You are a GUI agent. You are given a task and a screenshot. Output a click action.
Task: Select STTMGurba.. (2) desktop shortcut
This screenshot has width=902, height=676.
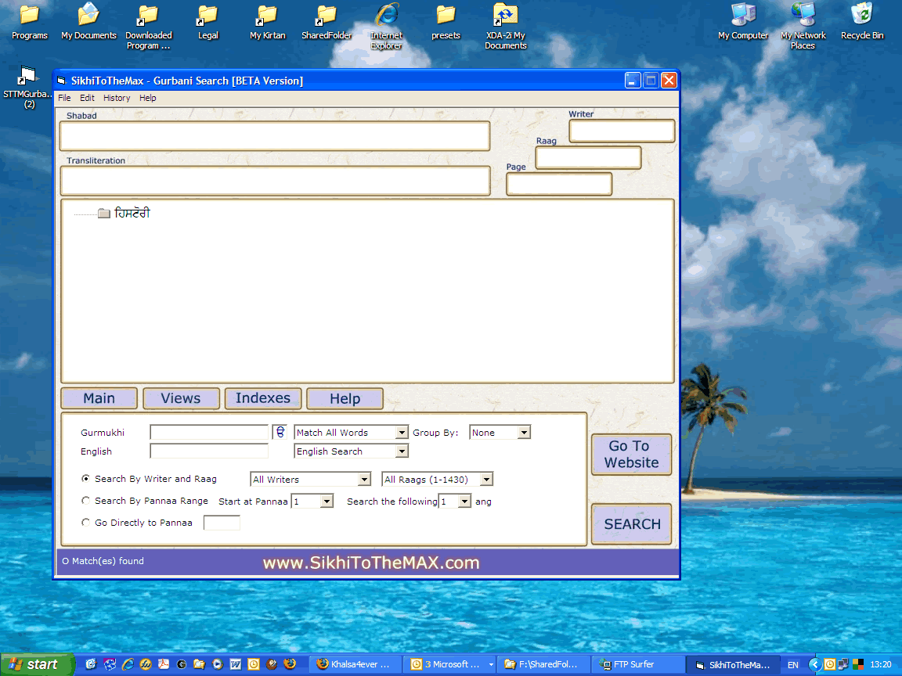pos(29,88)
